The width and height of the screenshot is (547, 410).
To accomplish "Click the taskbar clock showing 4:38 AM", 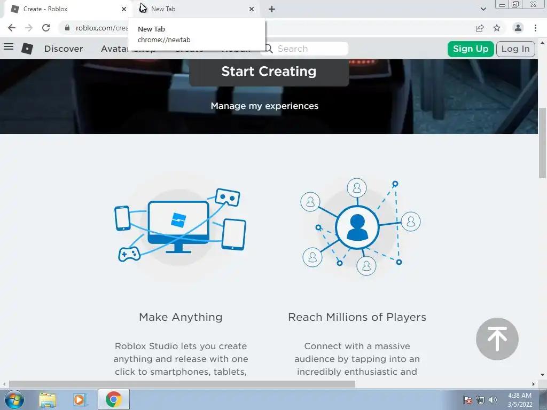I will click(x=519, y=399).
